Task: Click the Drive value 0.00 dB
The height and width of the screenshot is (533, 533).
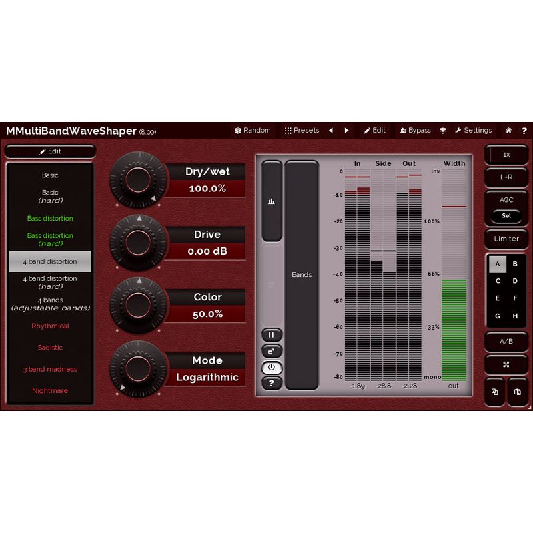Action: 207,251
